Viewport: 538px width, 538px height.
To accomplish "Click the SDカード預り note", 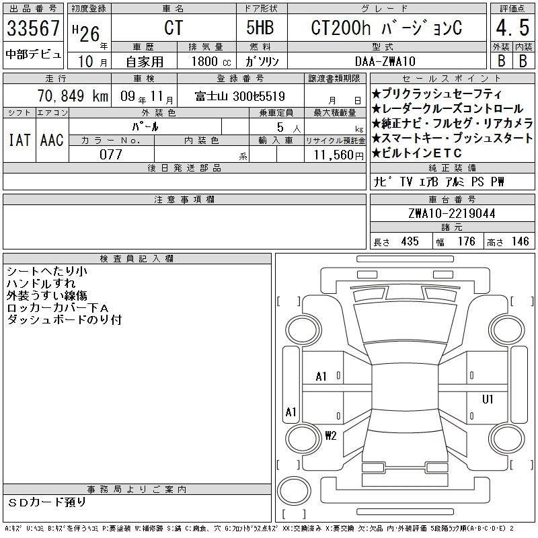I will (x=46, y=502).
